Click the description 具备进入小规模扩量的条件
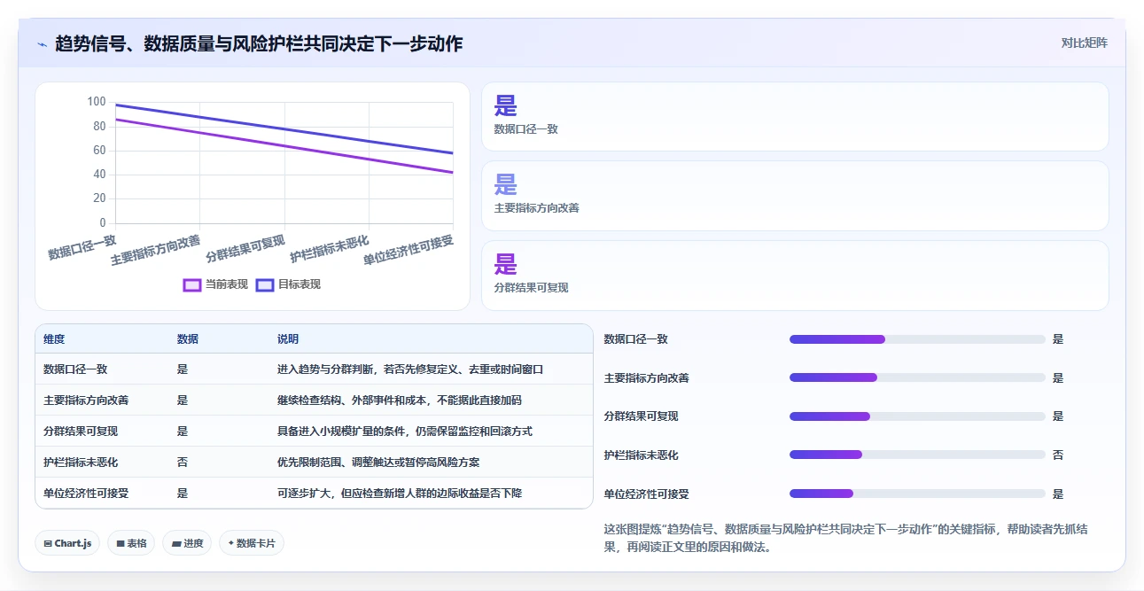1144x591 pixels. pos(405,431)
